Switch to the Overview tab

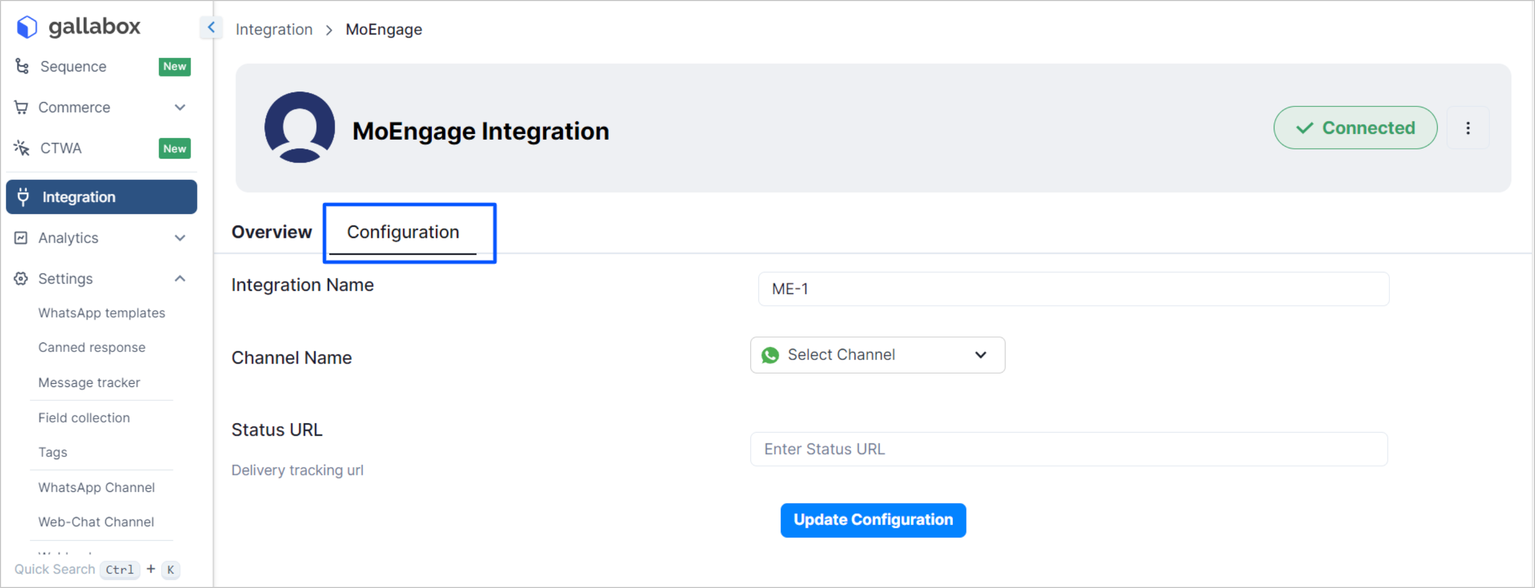(x=272, y=232)
